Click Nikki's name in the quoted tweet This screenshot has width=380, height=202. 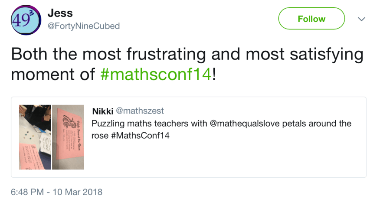click(x=103, y=111)
